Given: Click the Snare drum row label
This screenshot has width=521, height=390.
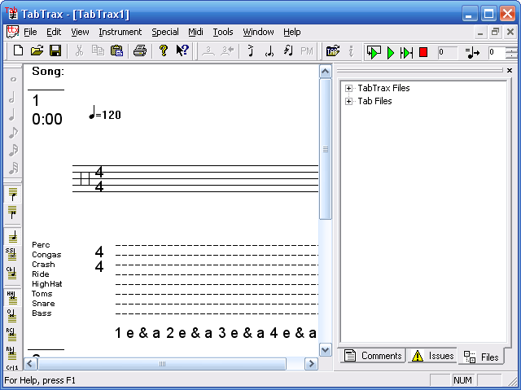Looking at the screenshot, I should coord(43,304).
